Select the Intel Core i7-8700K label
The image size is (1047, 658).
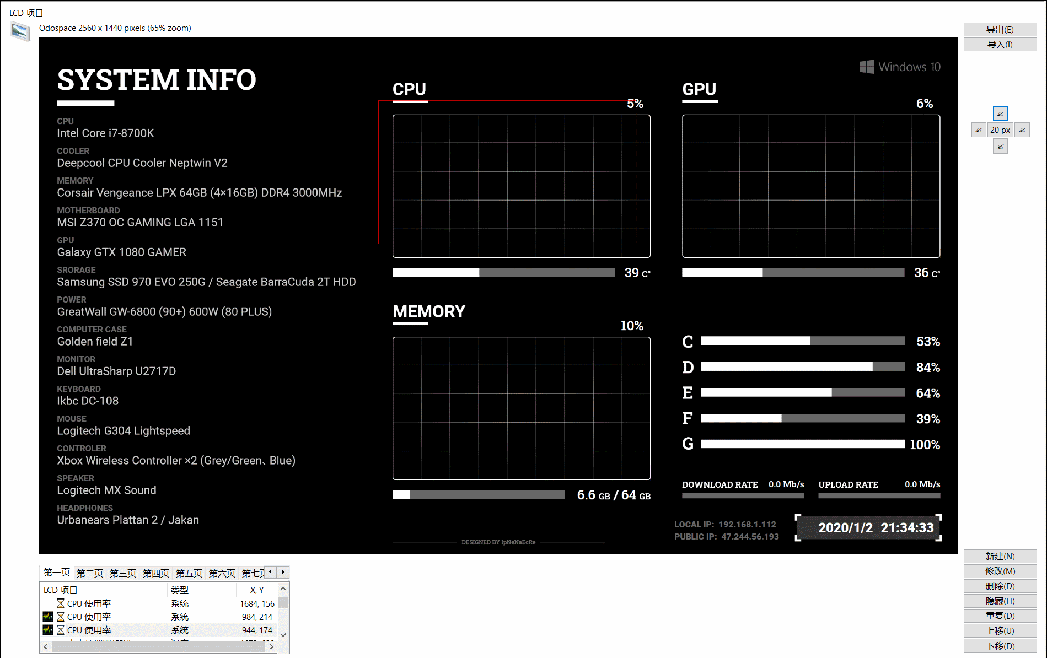click(105, 133)
